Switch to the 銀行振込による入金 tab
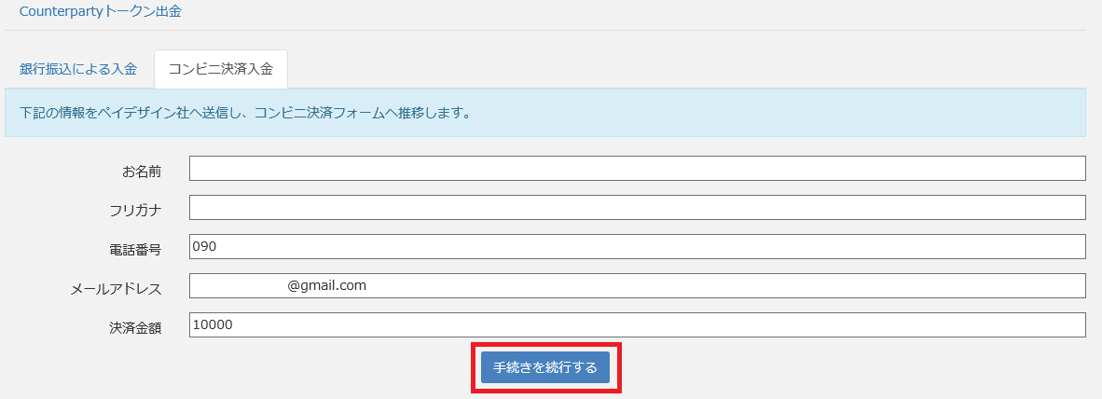1102x399 pixels. 78,69
